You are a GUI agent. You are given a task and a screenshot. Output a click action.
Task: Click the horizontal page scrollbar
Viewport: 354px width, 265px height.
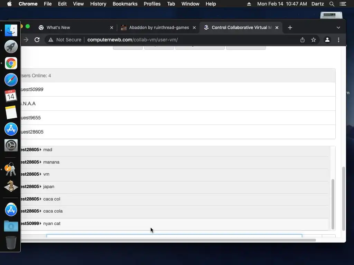[168, 240]
